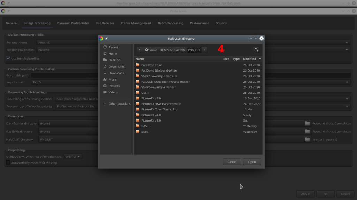The width and height of the screenshot is (357, 200).
Task: Browse for the HaldCLUT directory folder
Action: point(307,140)
